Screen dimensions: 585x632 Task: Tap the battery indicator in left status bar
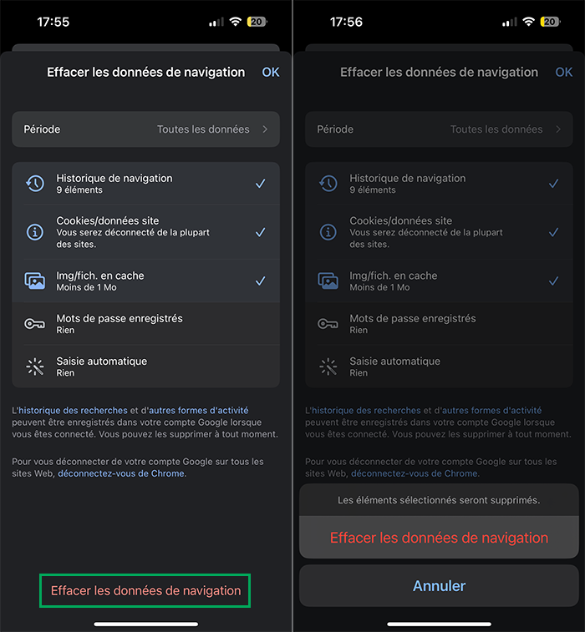[x=257, y=22]
